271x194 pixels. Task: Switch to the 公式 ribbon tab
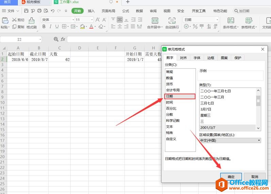[x=126, y=11]
